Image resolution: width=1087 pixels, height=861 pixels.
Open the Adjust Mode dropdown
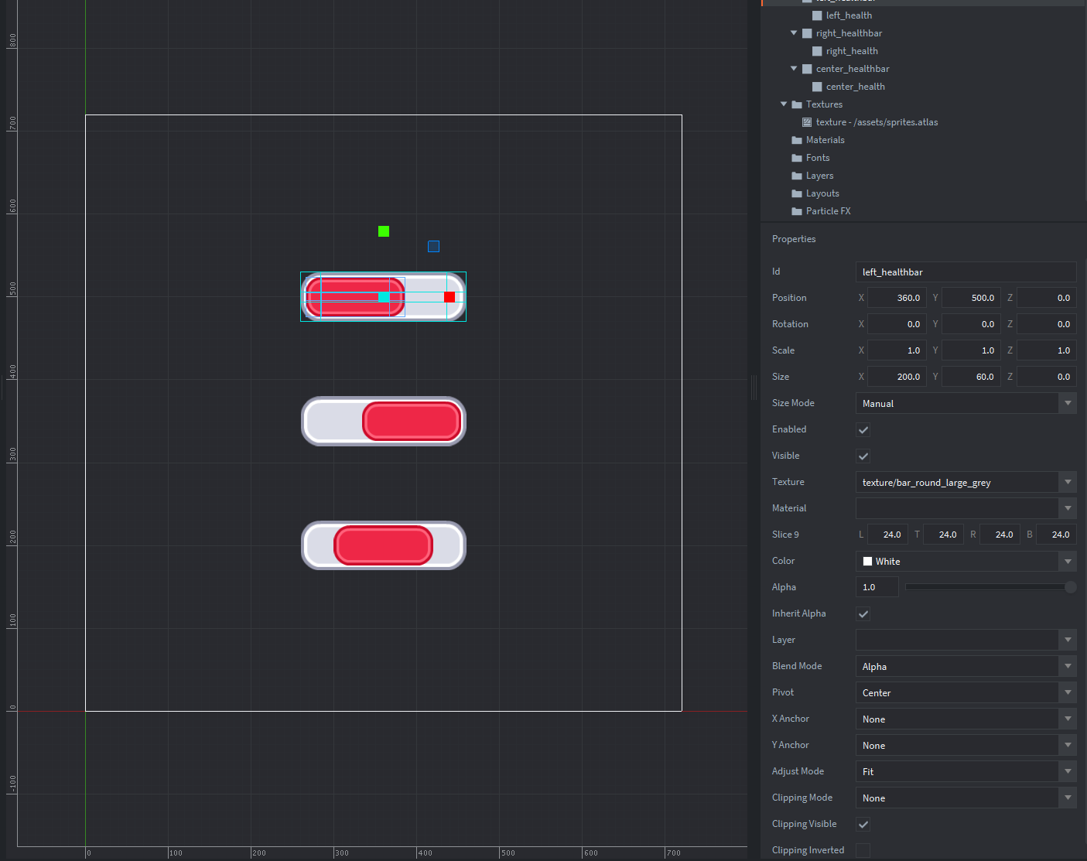pos(966,771)
